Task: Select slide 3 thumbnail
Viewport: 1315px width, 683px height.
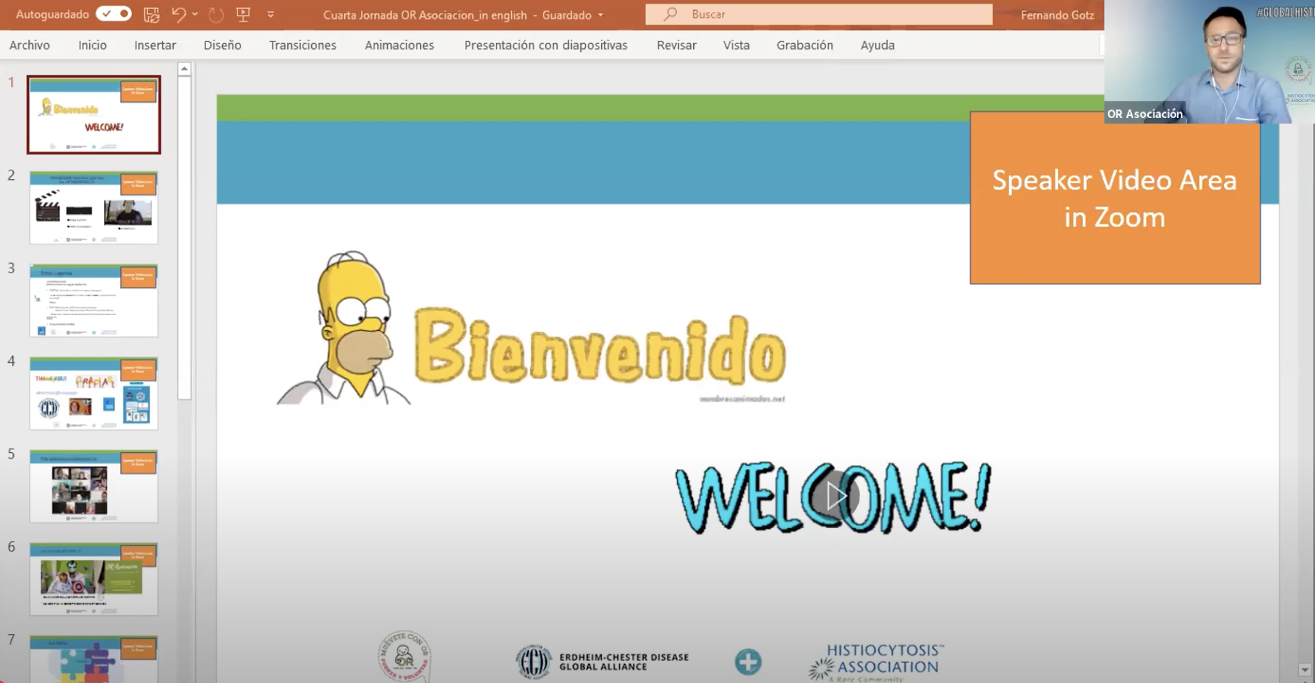Action: 94,301
